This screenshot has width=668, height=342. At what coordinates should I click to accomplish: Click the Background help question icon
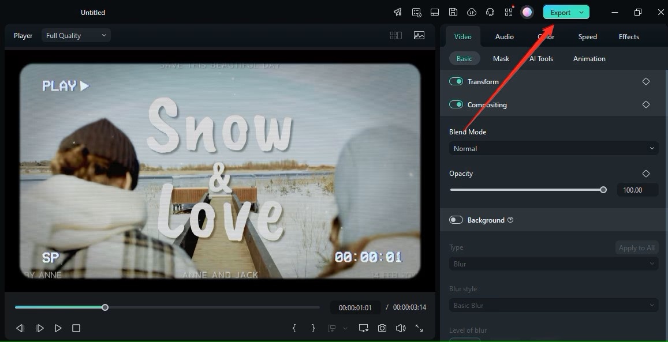(510, 220)
